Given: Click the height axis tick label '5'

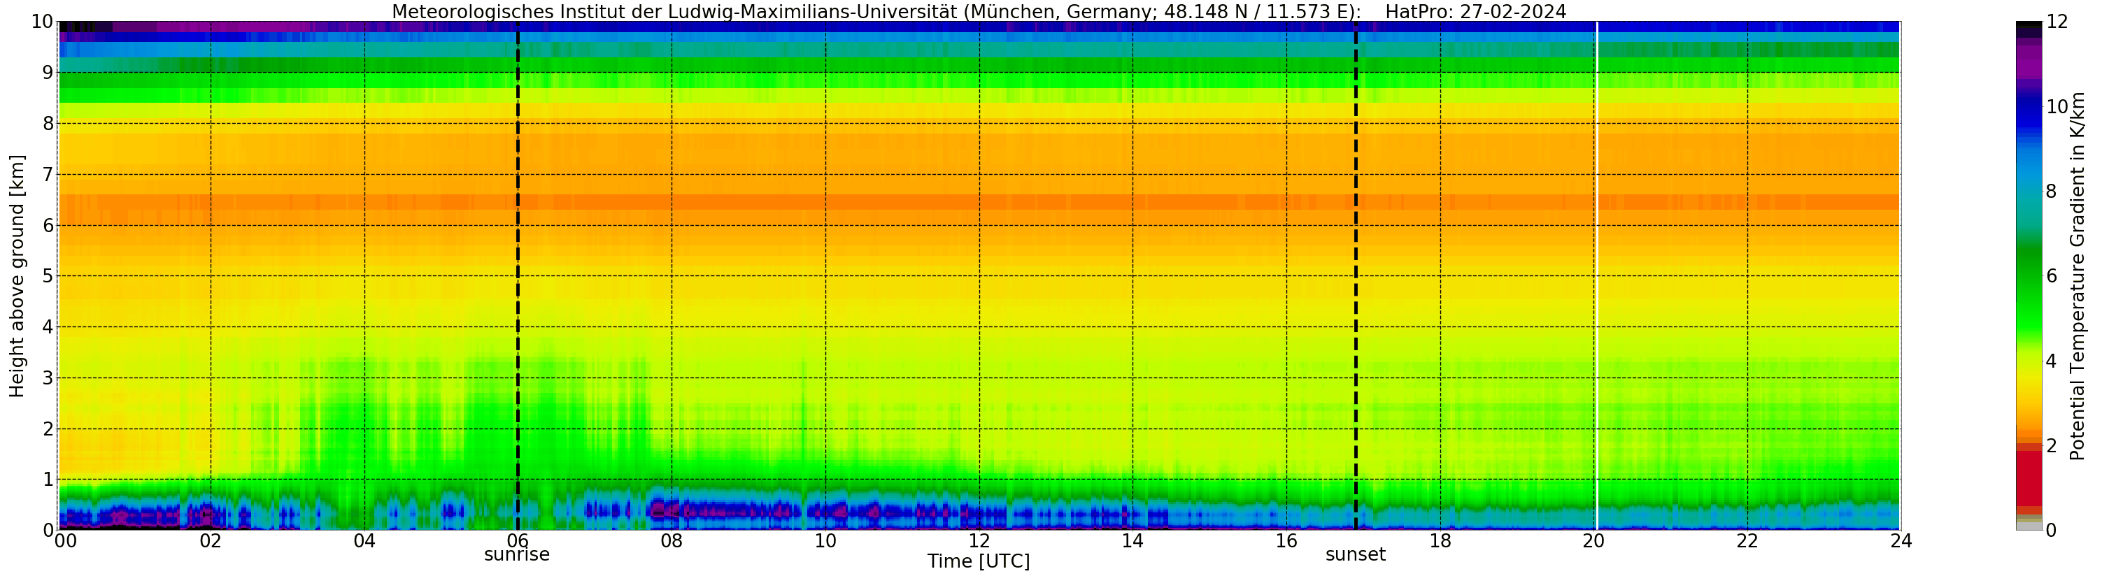Looking at the screenshot, I should pos(48,275).
